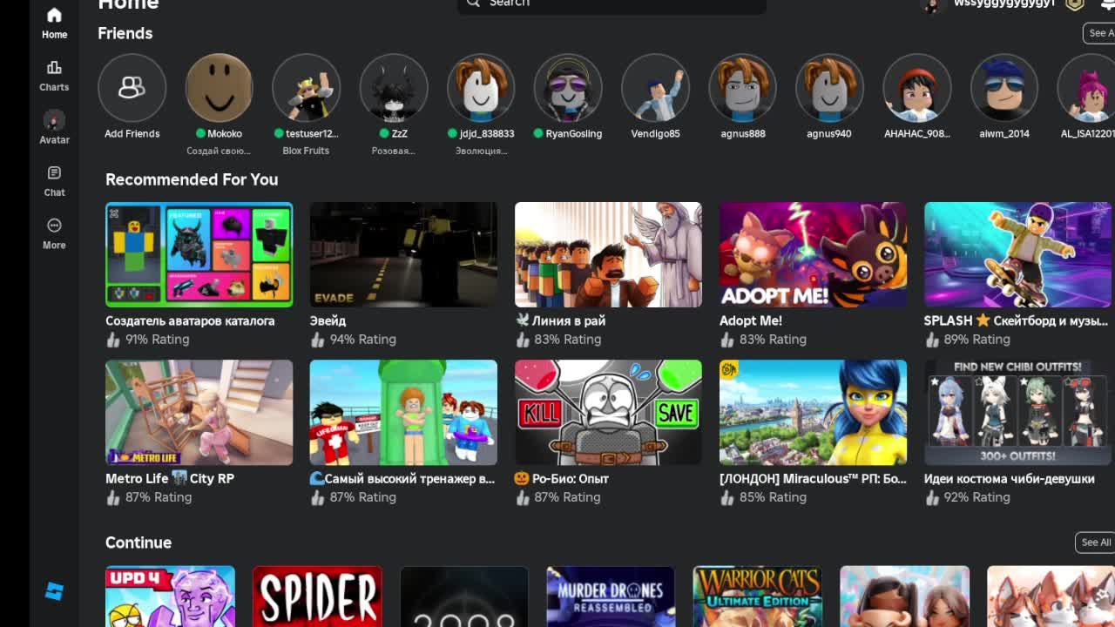Image resolution: width=1115 pixels, height=627 pixels.
Task: Open the Charts sidebar icon
Action: pyautogui.click(x=54, y=68)
